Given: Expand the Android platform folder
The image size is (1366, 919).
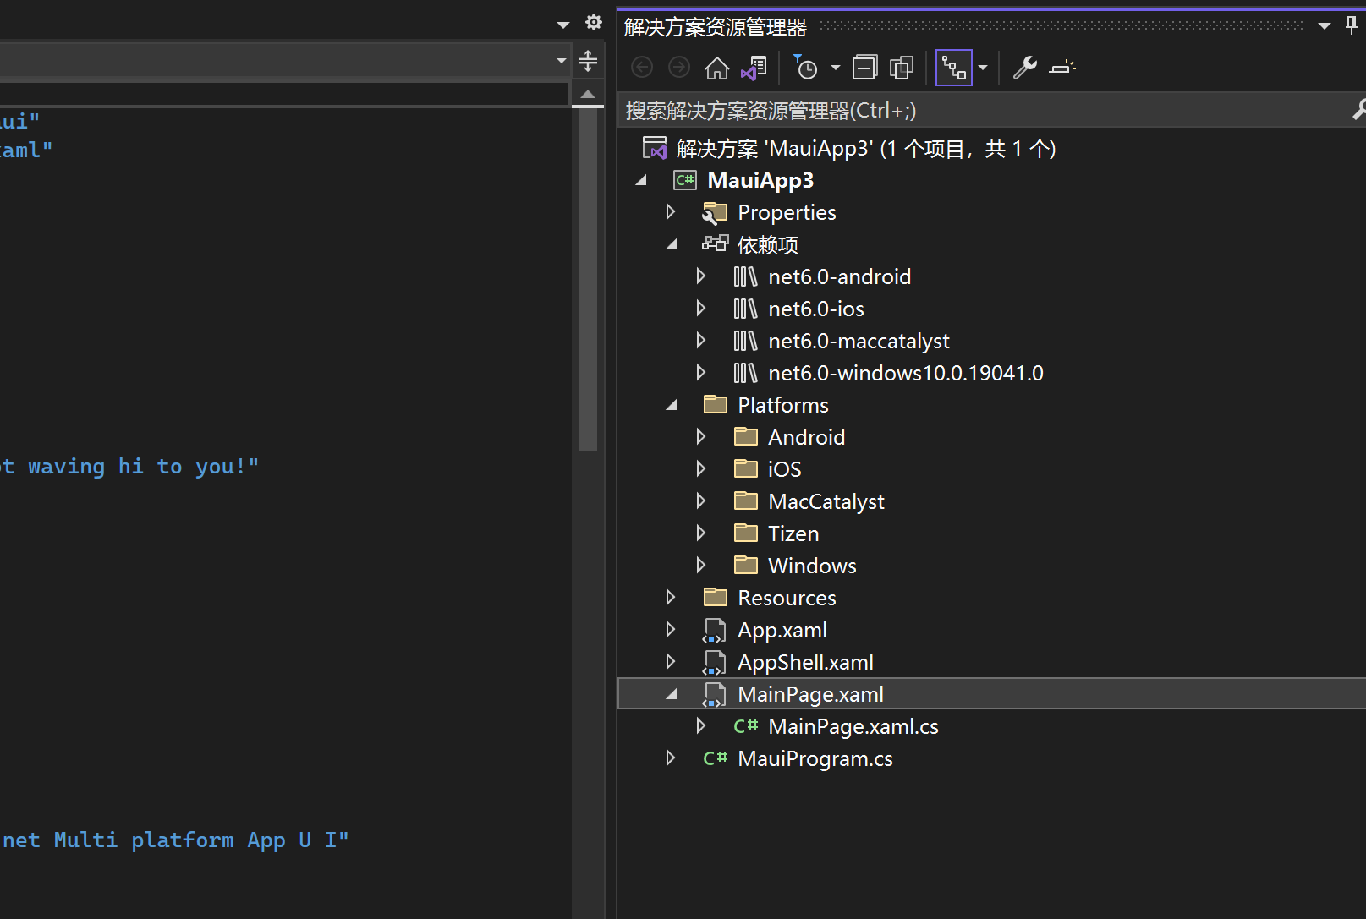Looking at the screenshot, I should [x=701, y=436].
